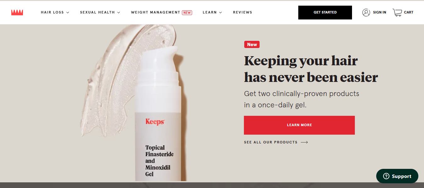Viewport: 424px width, 188px height.
Task: Click the red Keeps crown logo
Action: [17, 13]
